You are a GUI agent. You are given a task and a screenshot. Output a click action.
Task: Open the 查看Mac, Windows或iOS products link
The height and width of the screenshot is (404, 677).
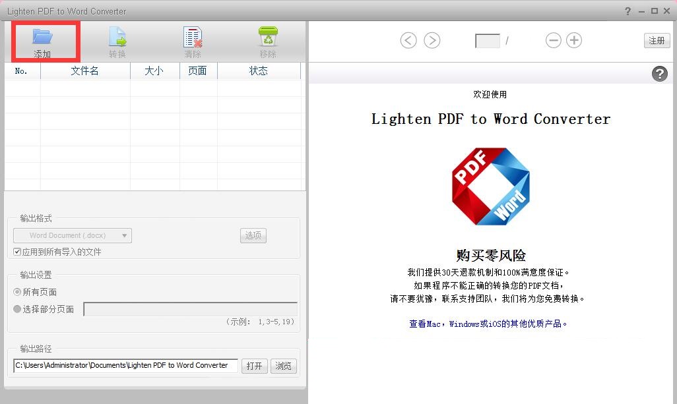coord(488,324)
